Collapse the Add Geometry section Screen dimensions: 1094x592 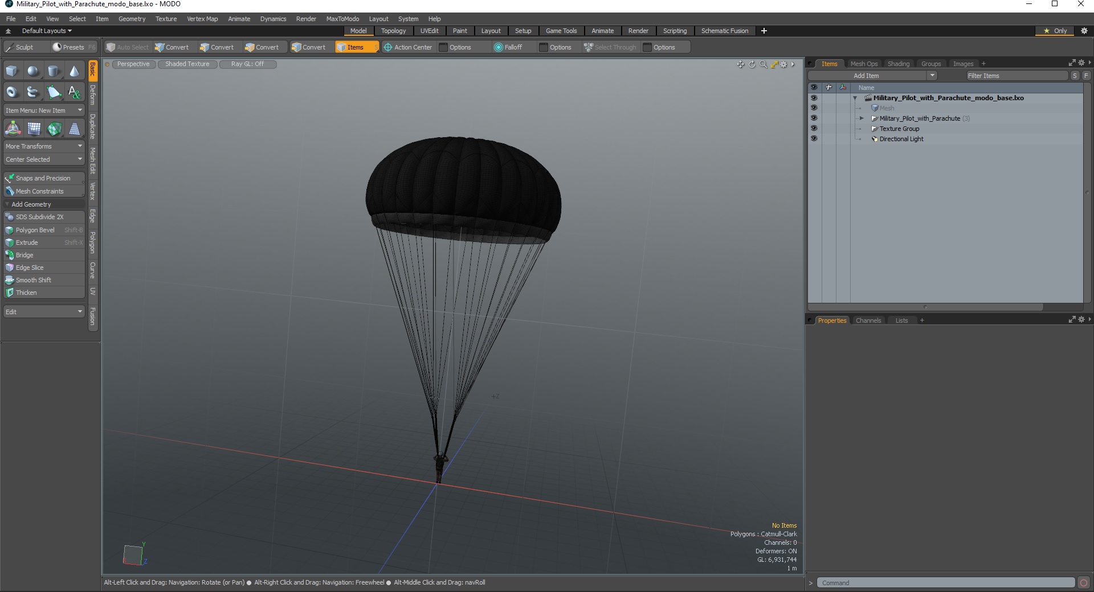pyautogui.click(x=7, y=204)
